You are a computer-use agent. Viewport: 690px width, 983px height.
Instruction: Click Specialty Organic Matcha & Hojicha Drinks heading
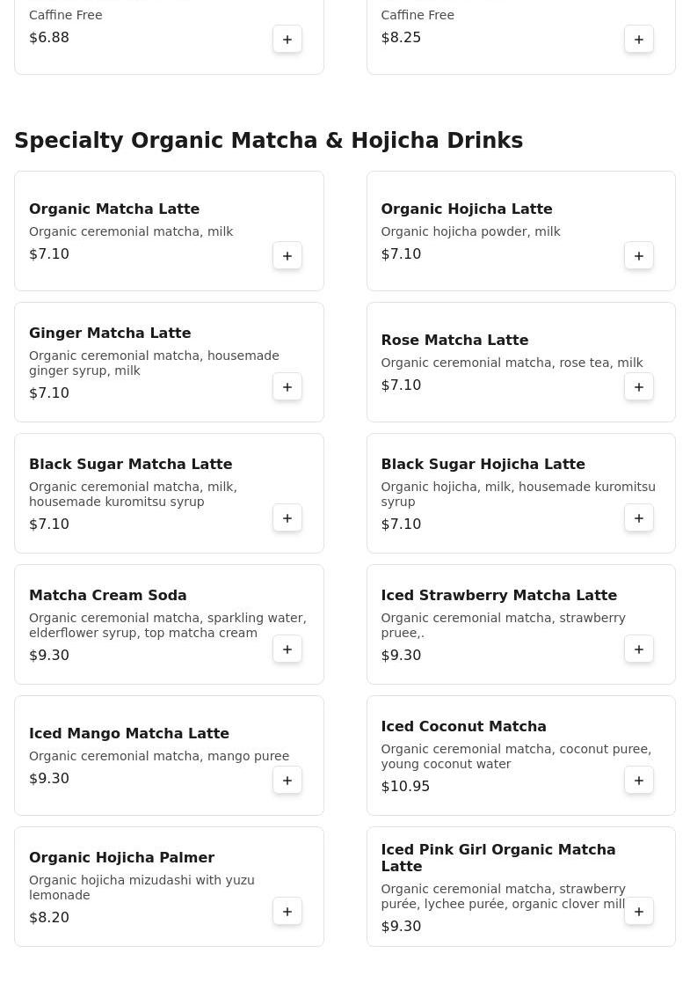pos(268,141)
